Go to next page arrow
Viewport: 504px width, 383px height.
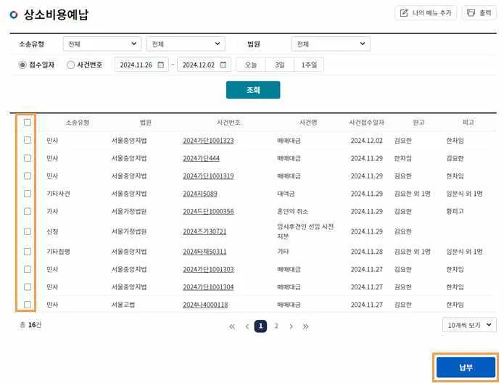[291, 326]
